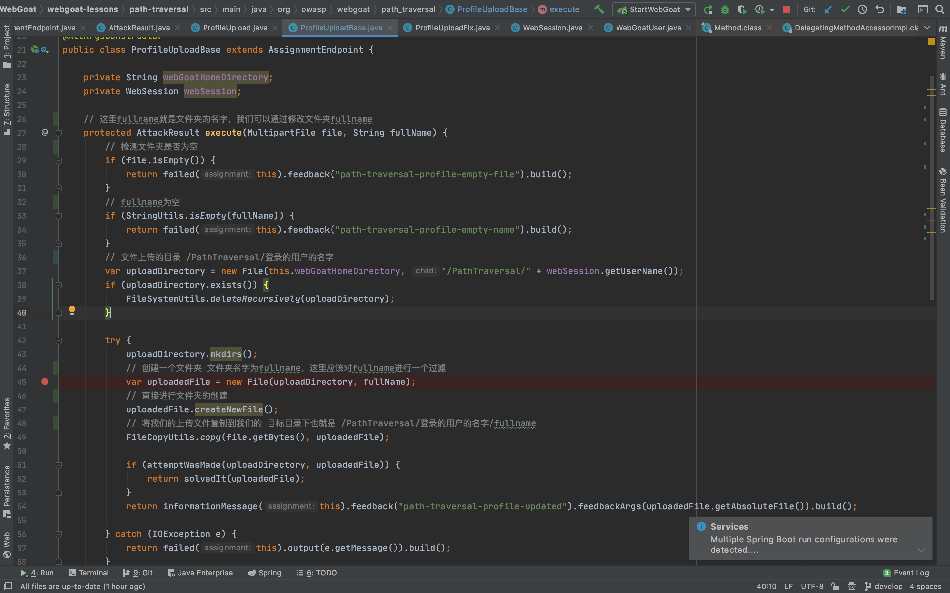
Task: Open the Terminal tool window
Action: (x=88, y=573)
